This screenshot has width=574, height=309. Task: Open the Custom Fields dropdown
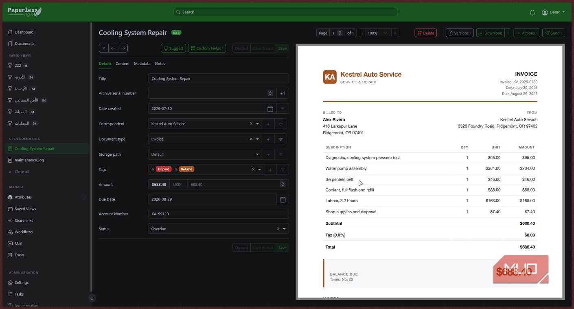(207, 48)
